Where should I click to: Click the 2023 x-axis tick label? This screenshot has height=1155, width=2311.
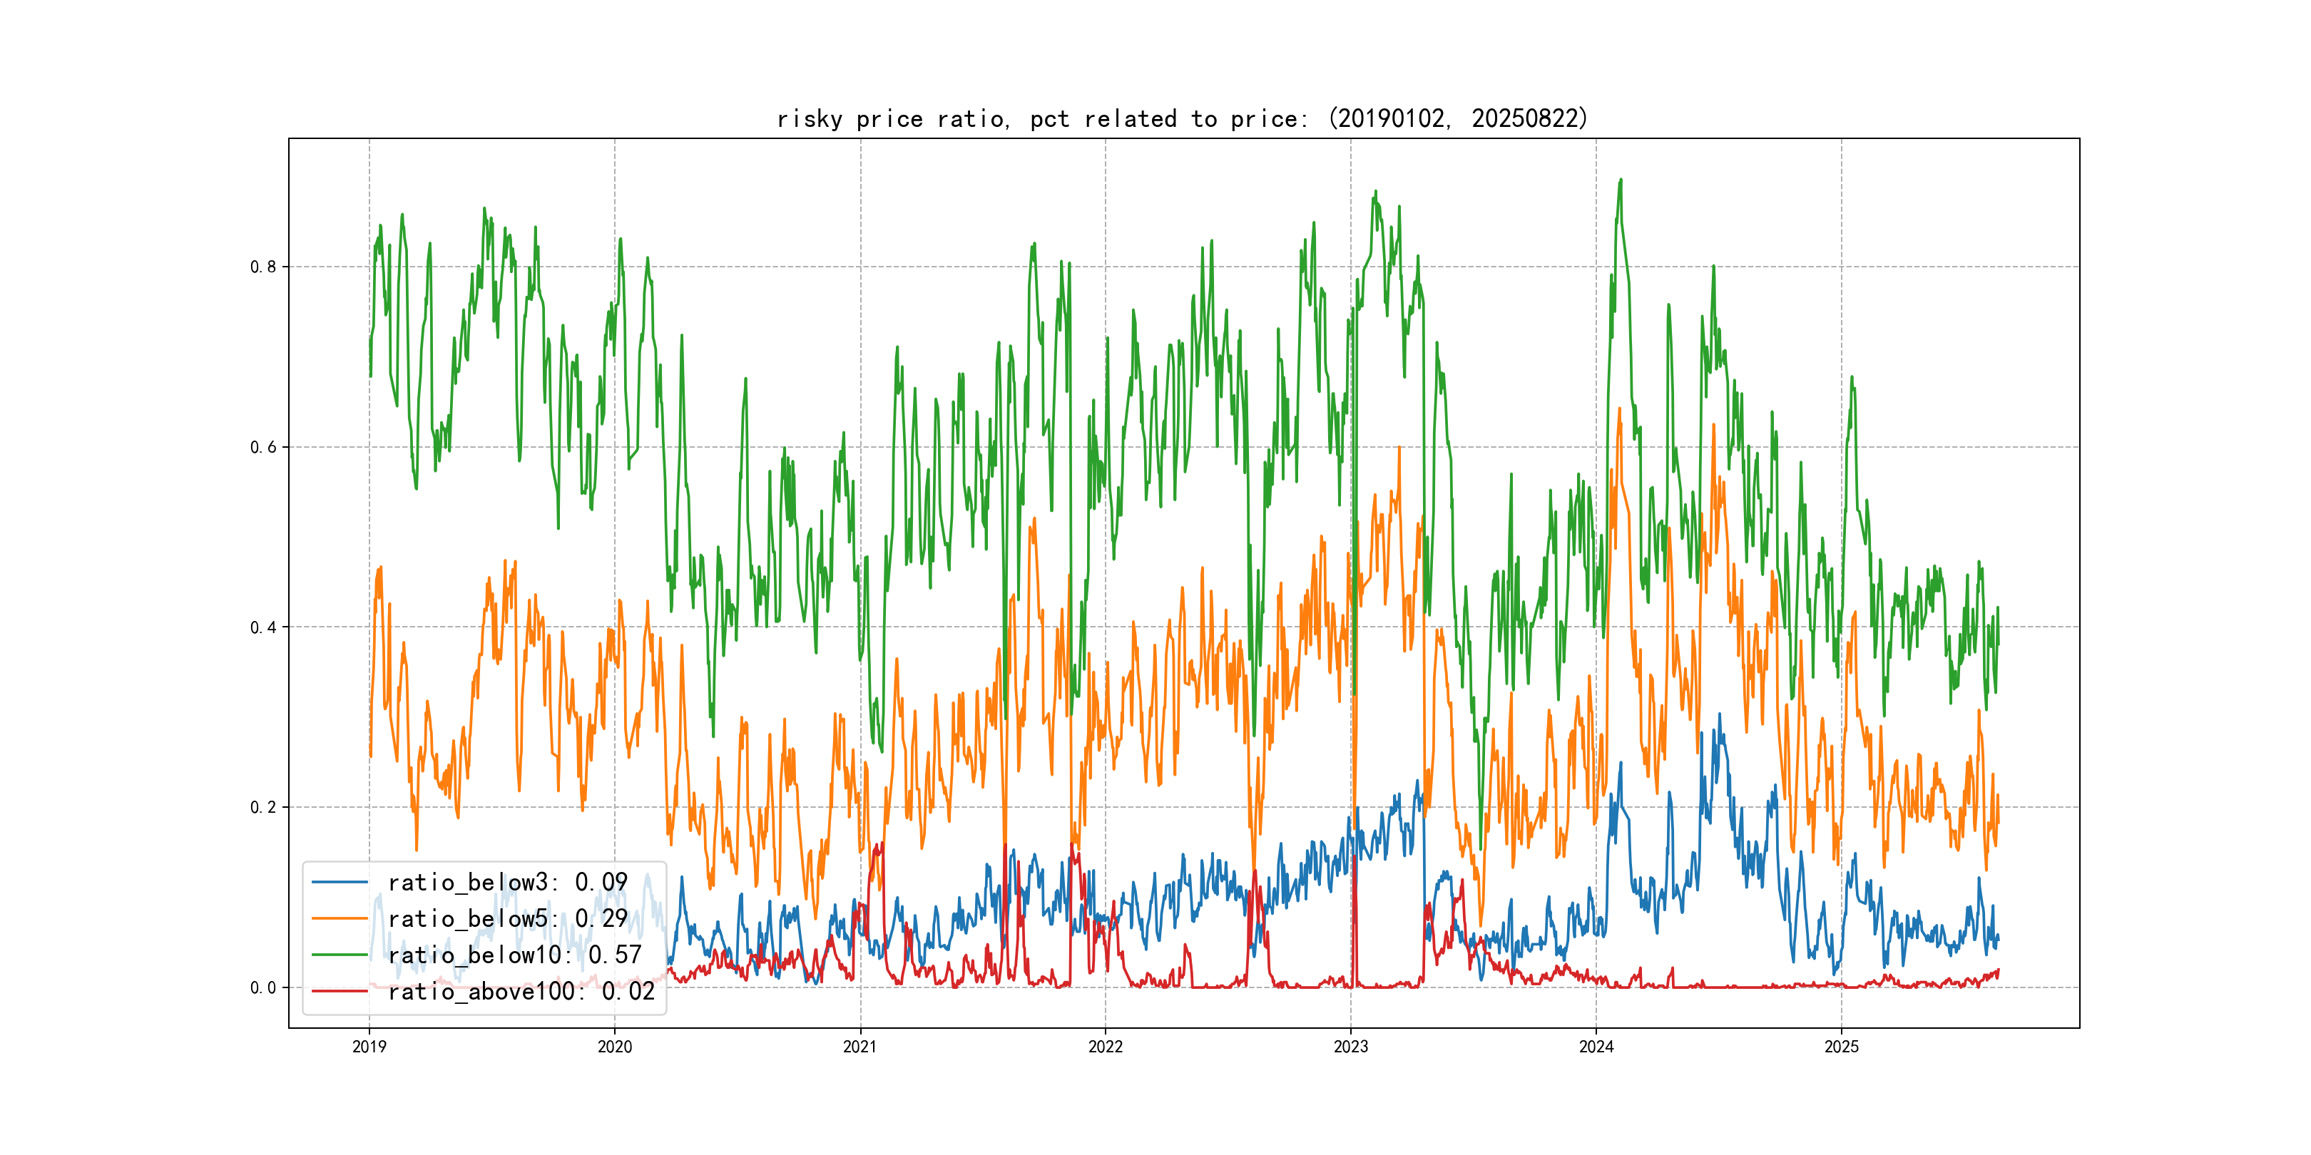coord(1351,1047)
